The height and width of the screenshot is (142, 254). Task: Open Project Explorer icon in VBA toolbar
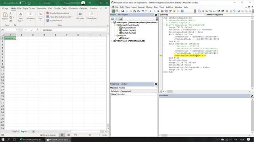tap(166, 11)
